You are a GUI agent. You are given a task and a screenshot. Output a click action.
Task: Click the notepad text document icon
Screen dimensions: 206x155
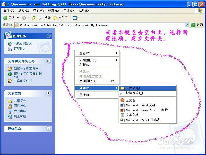pos(122,115)
